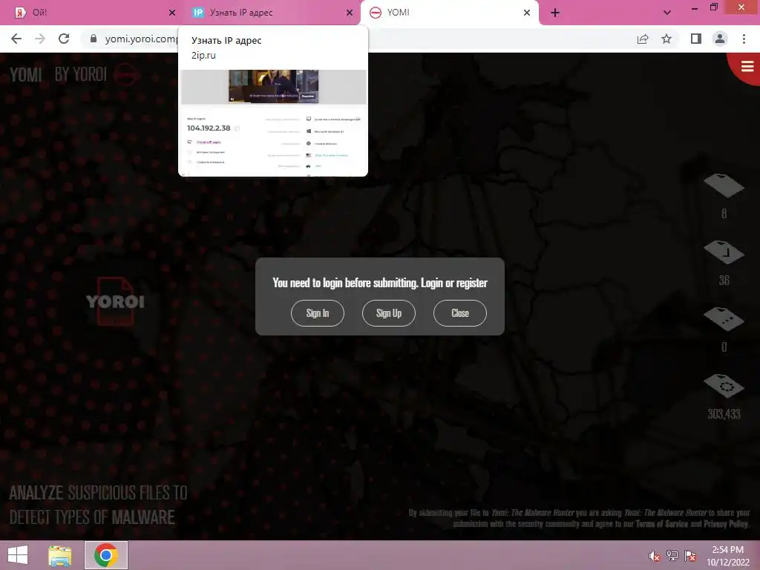Viewport: 760px width, 570px height.
Task: Click the YOROI file upload icon
Action: [x=115, y=301]
